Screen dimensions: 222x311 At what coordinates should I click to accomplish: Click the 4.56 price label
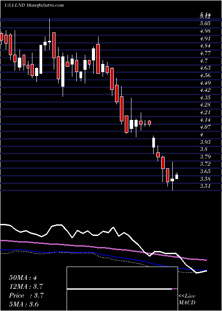[x=205, y=76]
